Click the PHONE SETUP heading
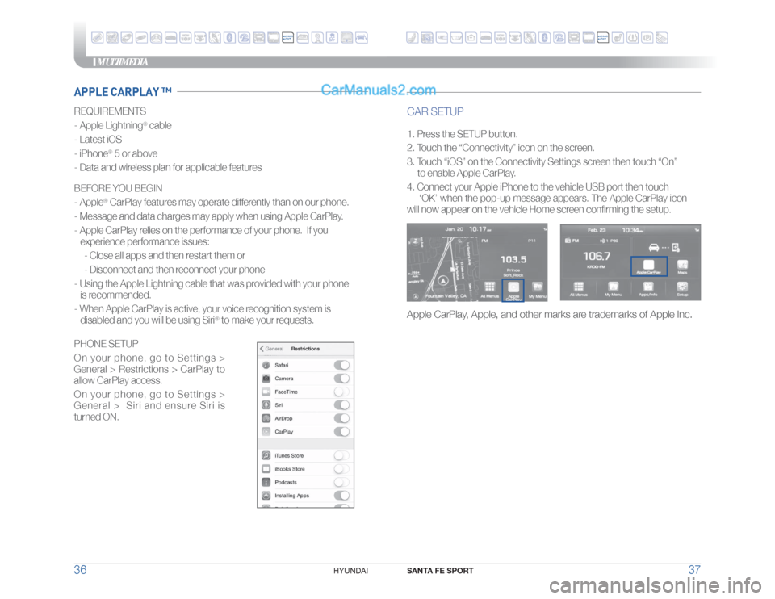The image size is (775, 599). point(106,343)
